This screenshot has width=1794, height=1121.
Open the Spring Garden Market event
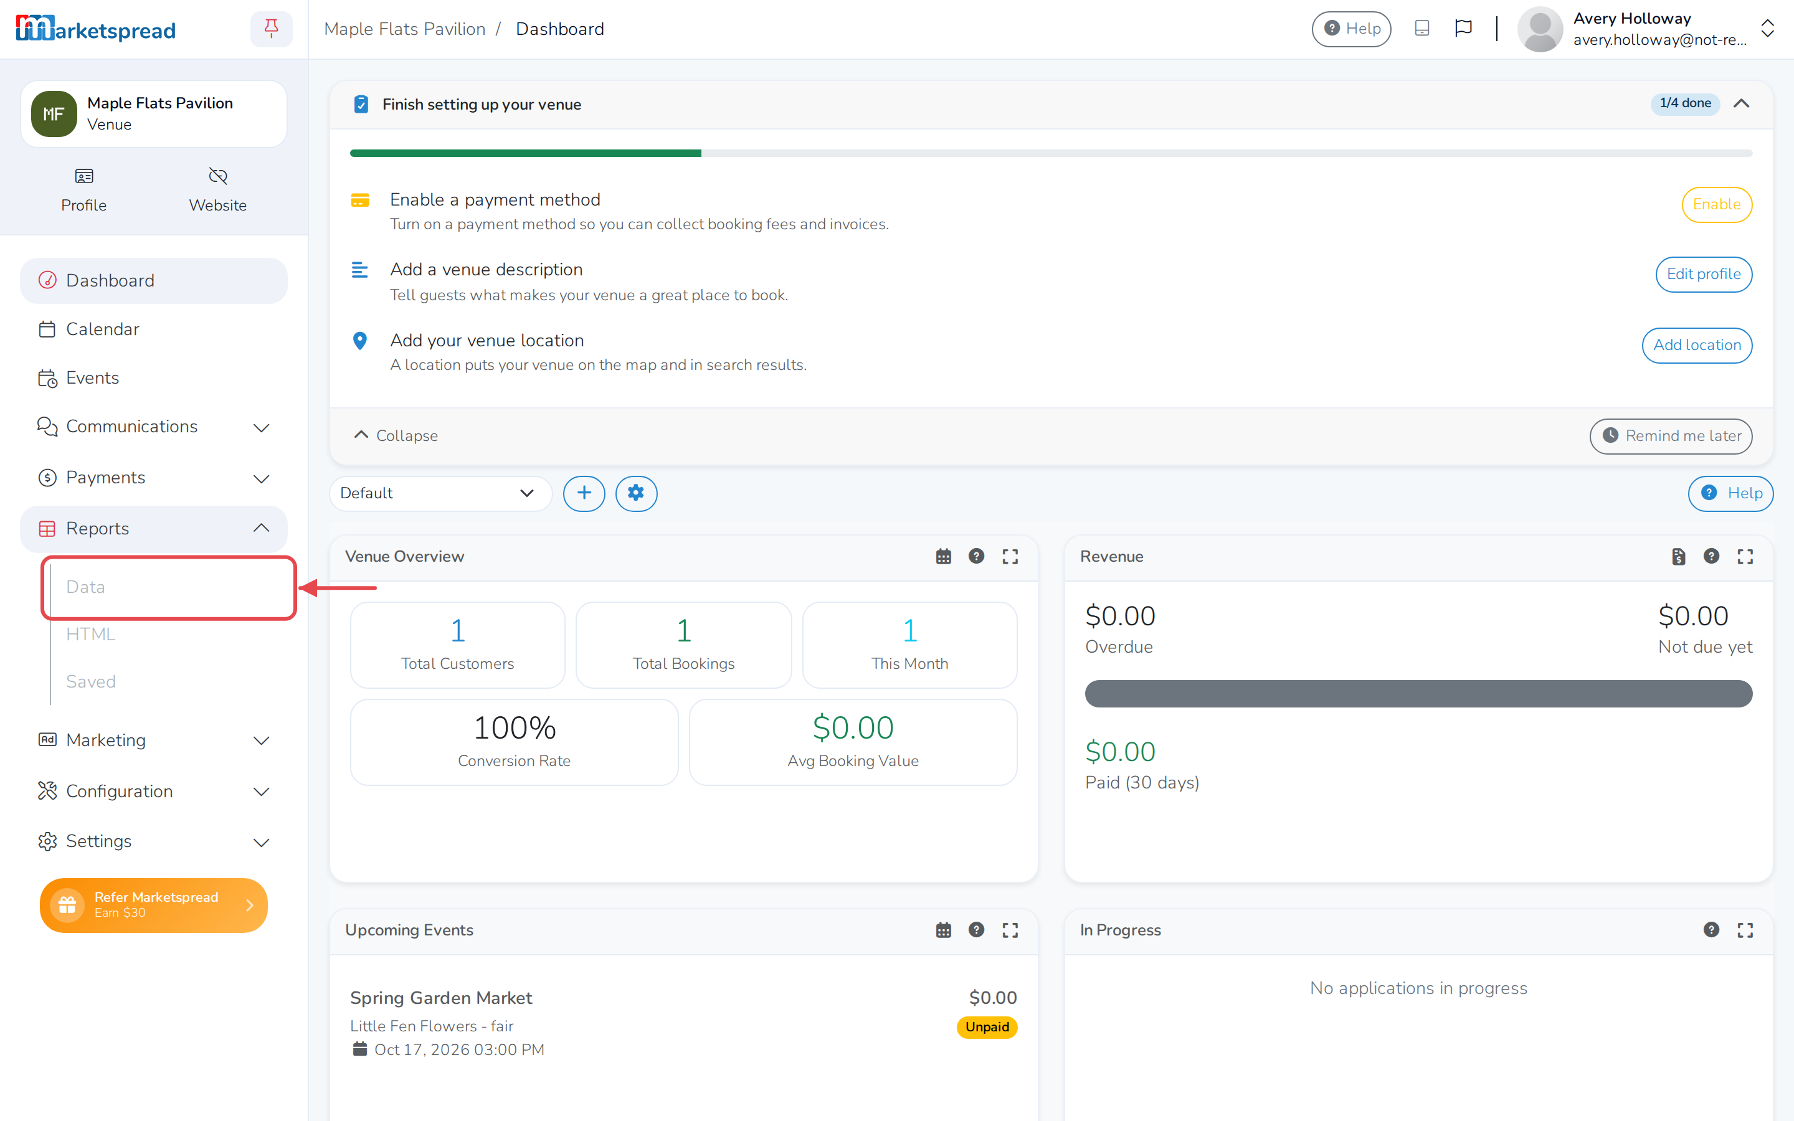[x=440, y=998]
